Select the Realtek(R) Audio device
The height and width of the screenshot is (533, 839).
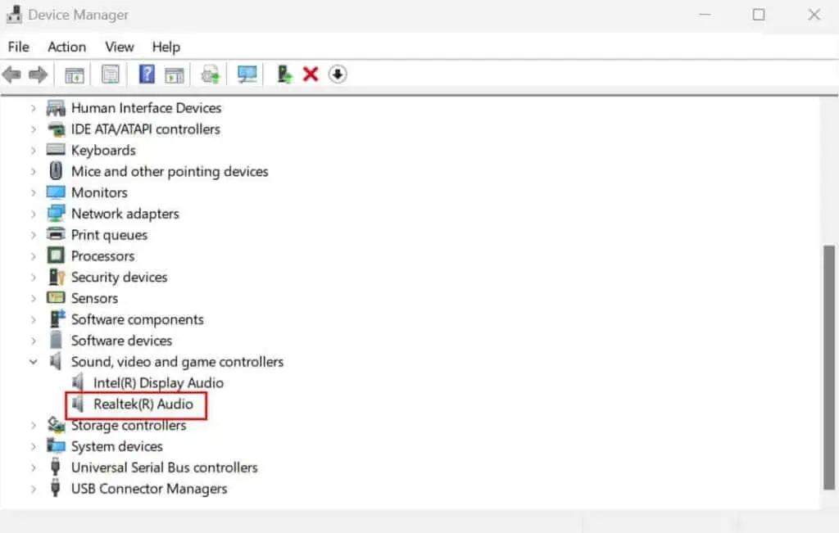click(x=146, y=404)
